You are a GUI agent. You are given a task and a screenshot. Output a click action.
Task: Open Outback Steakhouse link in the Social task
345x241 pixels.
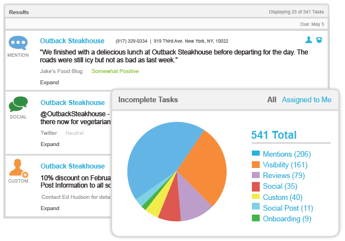point(72,103)
